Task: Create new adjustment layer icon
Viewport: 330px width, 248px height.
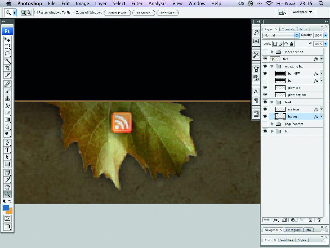Action: click(293, 220)
